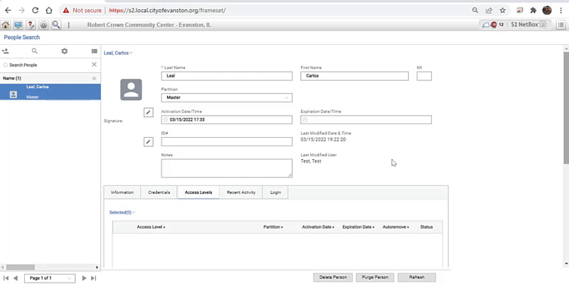Open the Page 1 of 1 selector
Screen dimensions: 569x284
(x=49, y=278)
